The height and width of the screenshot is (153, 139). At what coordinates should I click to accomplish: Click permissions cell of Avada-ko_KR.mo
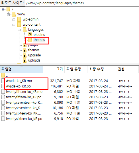coord(125,81)
